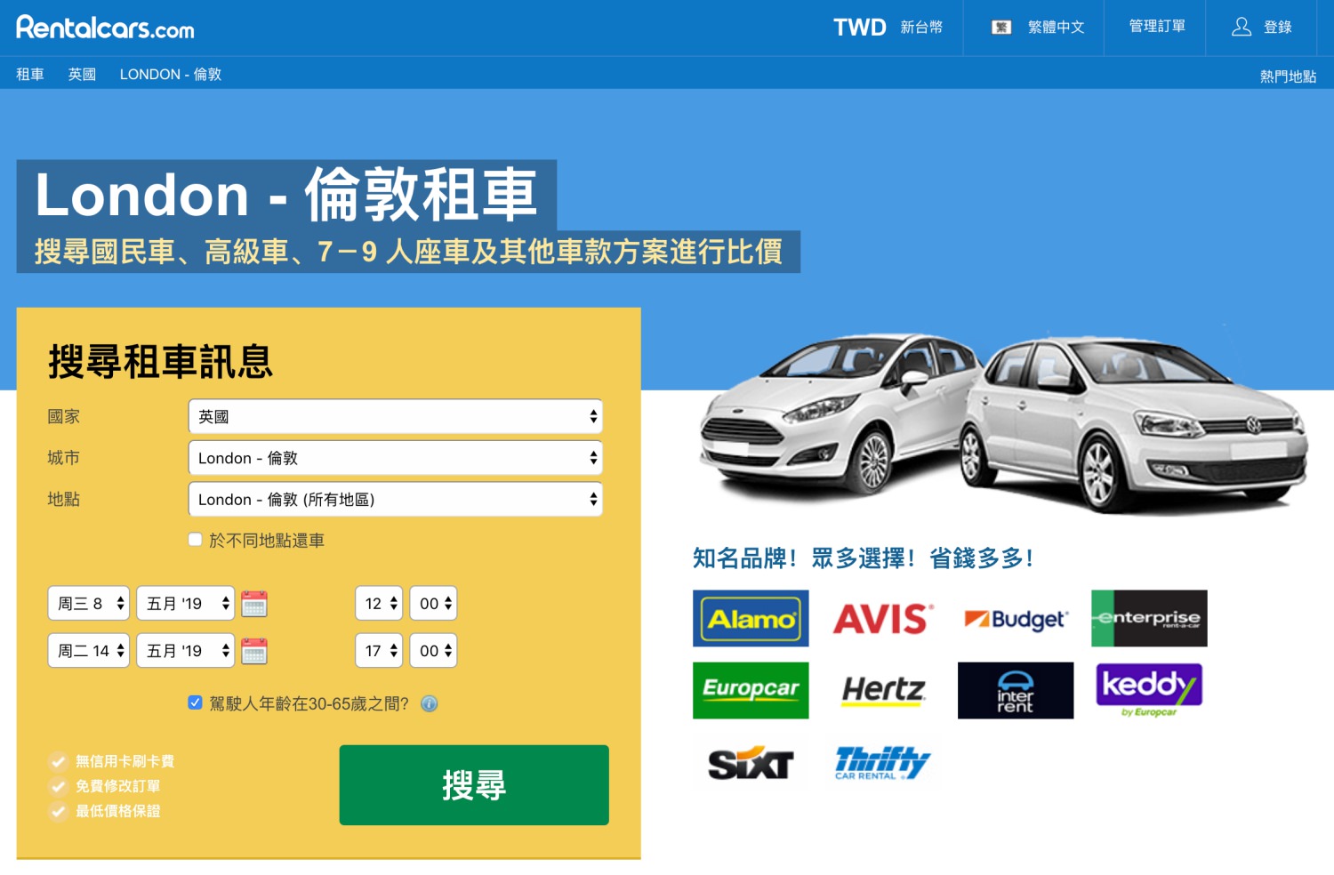Open the drop-off minute dropdown

pos(433,650)
